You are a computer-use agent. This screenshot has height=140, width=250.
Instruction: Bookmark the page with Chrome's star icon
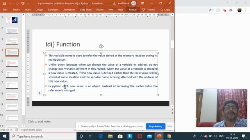210,10
